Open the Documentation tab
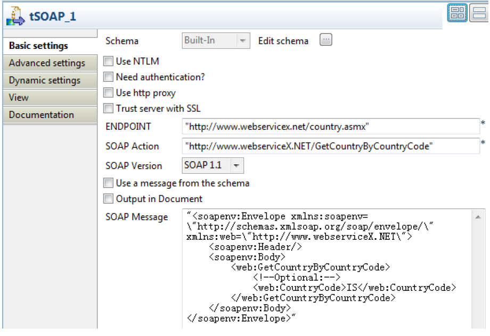 click(x=42, y=115)
